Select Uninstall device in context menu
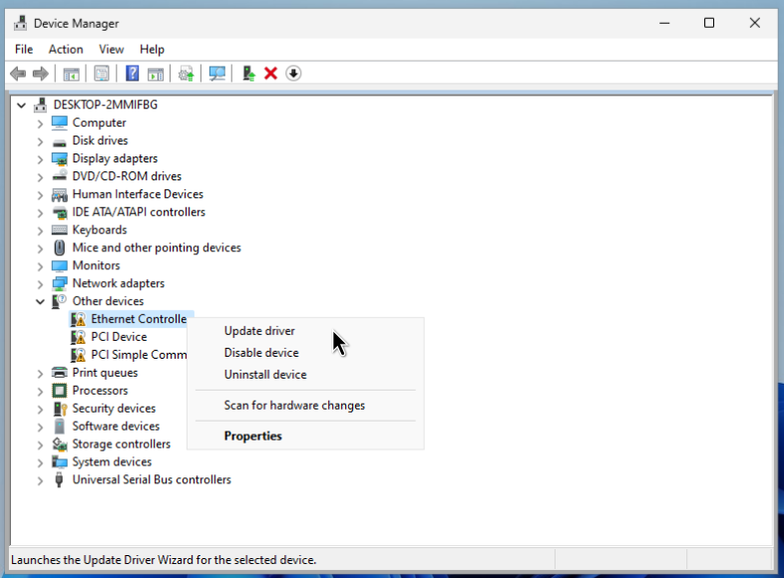The height and width of the screenshot is (578, 784). pos(265,375)
